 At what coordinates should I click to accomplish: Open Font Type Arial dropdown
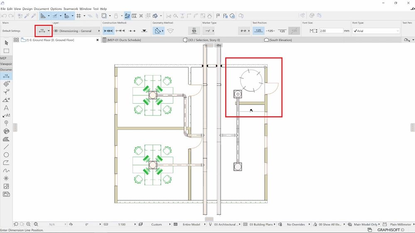coord(376,31)
